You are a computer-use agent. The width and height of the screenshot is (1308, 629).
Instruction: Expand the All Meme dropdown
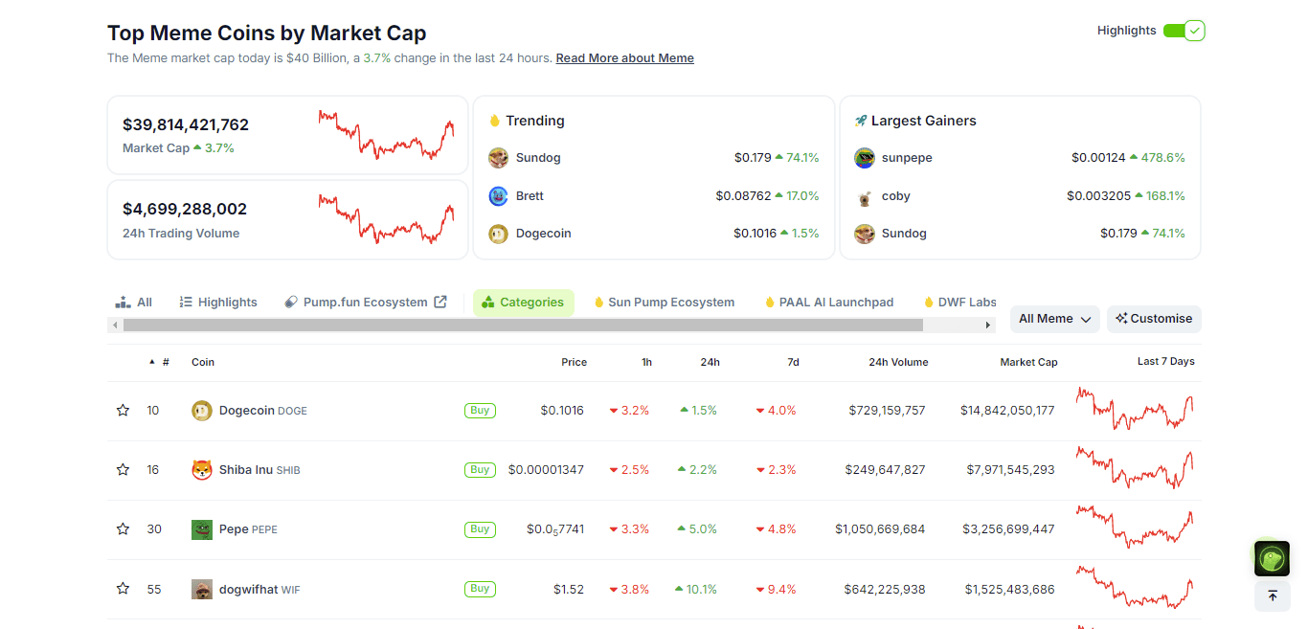click(x=1055, y=319)
